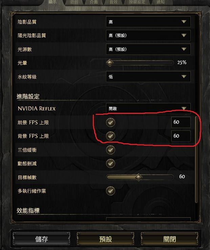210x250 pixels.
Task: Open the 光源數 quality dropdown
Action: click(x=148, y=49)
